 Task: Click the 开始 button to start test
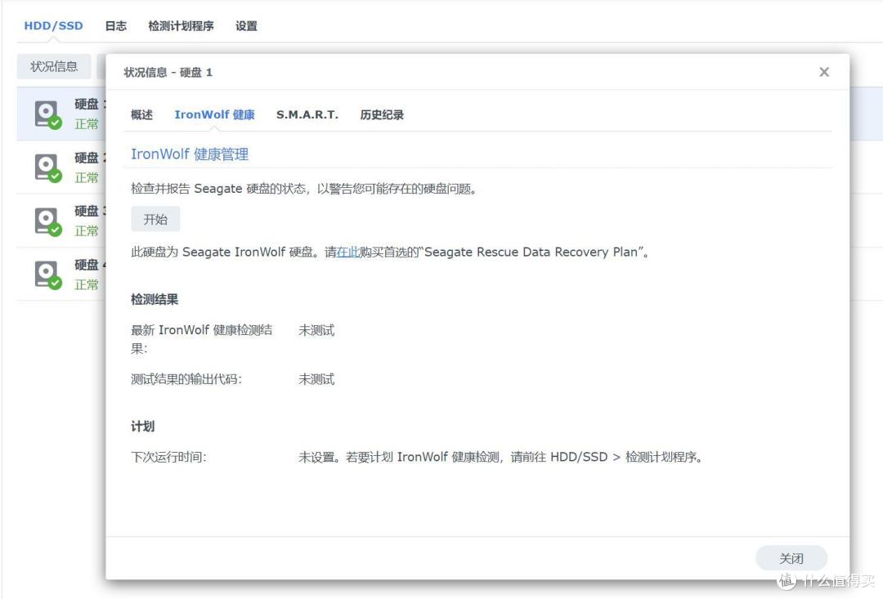point(155,219)
